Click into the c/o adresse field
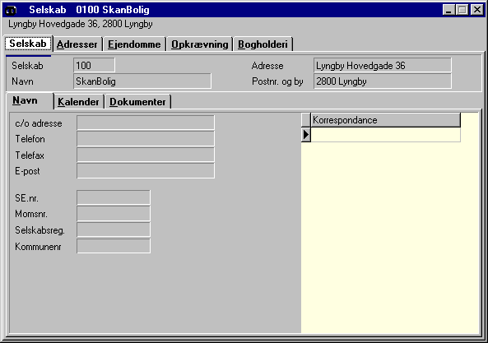Viewport: 488px width, 343px height. point(146,123)
